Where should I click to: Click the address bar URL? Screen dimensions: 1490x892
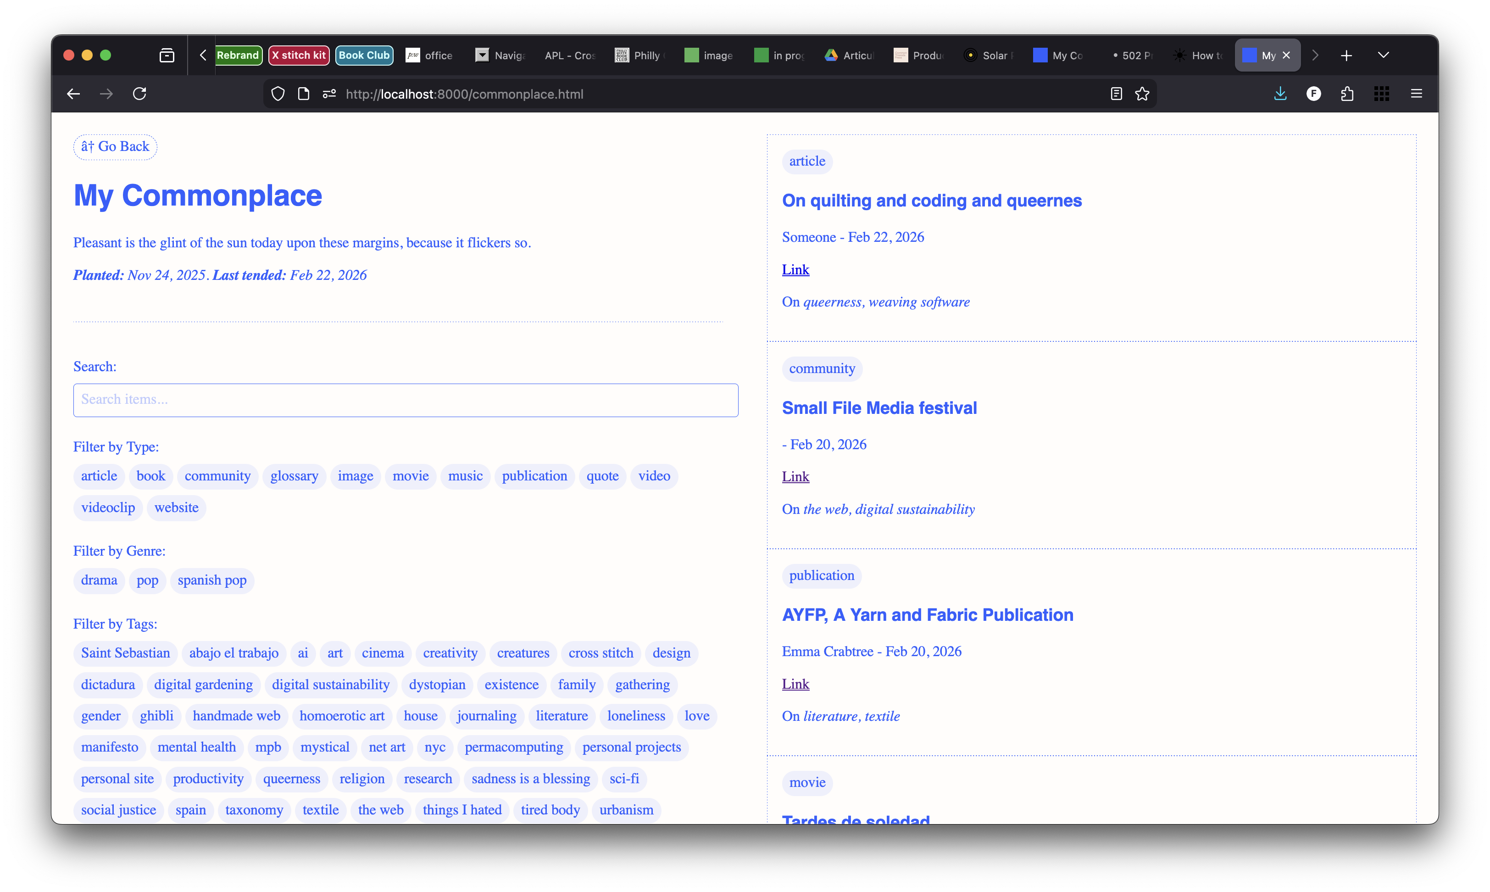click(464, 95)
